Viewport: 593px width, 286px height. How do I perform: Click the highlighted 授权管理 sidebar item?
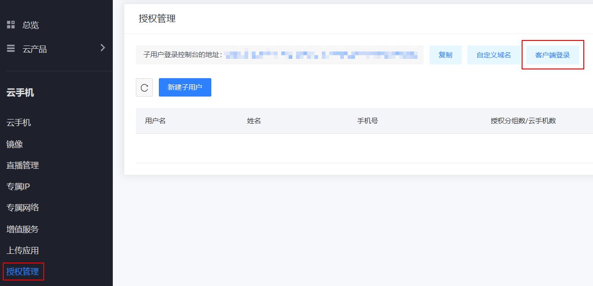click(x=23, y=272)
